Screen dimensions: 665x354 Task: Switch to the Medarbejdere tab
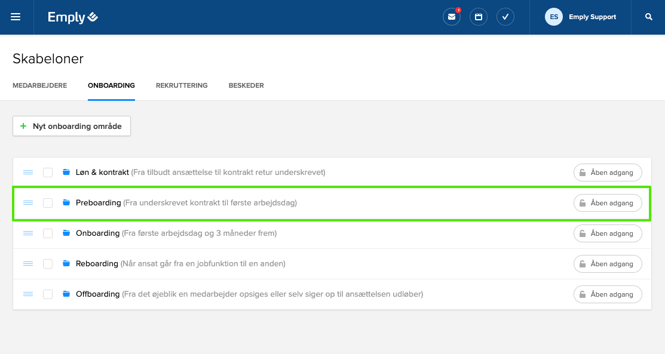39,85
